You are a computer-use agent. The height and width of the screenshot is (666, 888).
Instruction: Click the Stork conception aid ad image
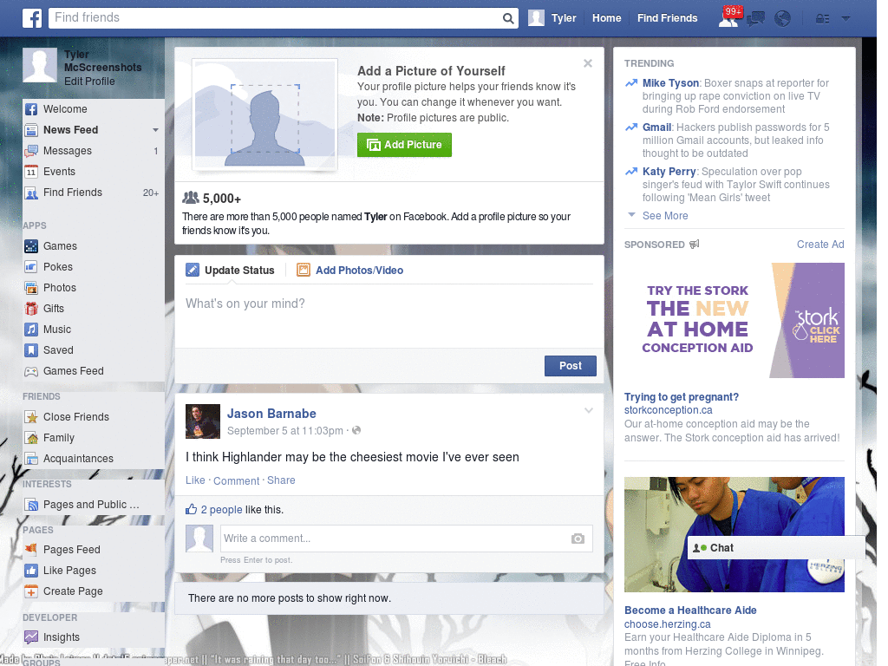tap(734, 321)
